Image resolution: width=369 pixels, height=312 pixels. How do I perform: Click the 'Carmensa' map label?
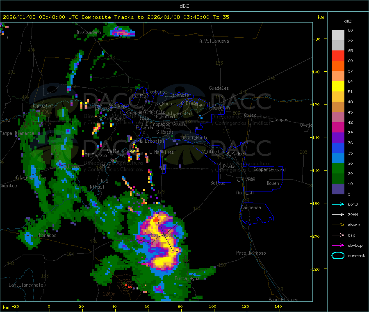(x=251, y=207)
